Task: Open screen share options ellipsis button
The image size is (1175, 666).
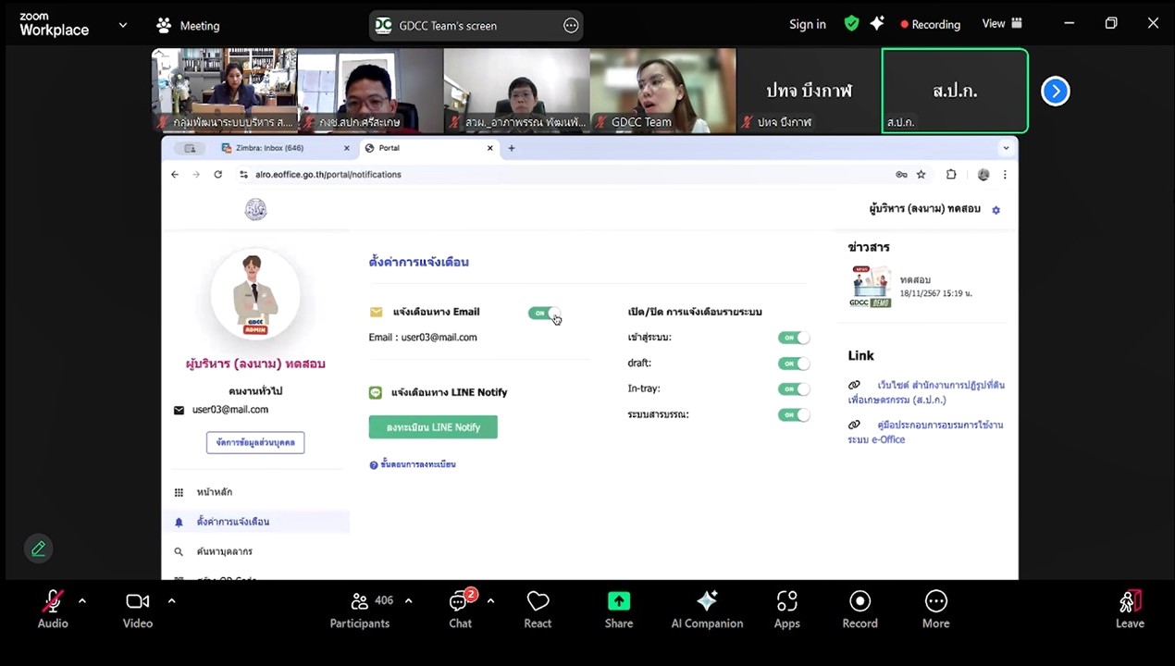Action: tap(571, 26)
